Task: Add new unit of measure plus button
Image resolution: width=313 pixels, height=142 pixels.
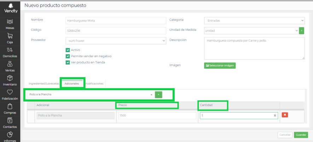Action: (301, 31)
